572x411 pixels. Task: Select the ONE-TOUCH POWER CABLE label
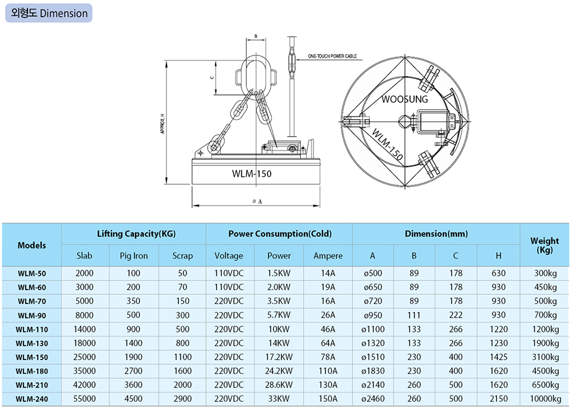[x=332, y=57]
